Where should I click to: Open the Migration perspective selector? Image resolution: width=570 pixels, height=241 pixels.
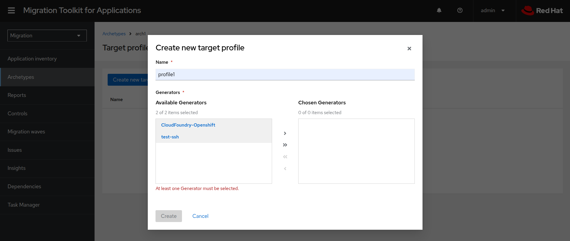47,36
